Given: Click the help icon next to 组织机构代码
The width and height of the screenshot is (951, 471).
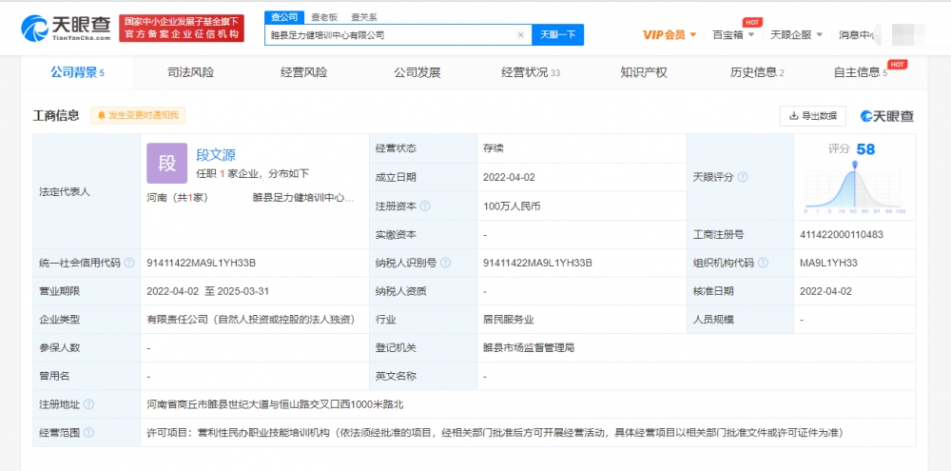Looking at the screenshot, I should pyautogui.click(x=763, y=264).
